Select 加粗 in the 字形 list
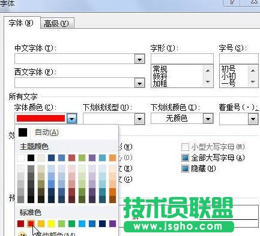Screen dimensions: 260x236 click(160, 83)
